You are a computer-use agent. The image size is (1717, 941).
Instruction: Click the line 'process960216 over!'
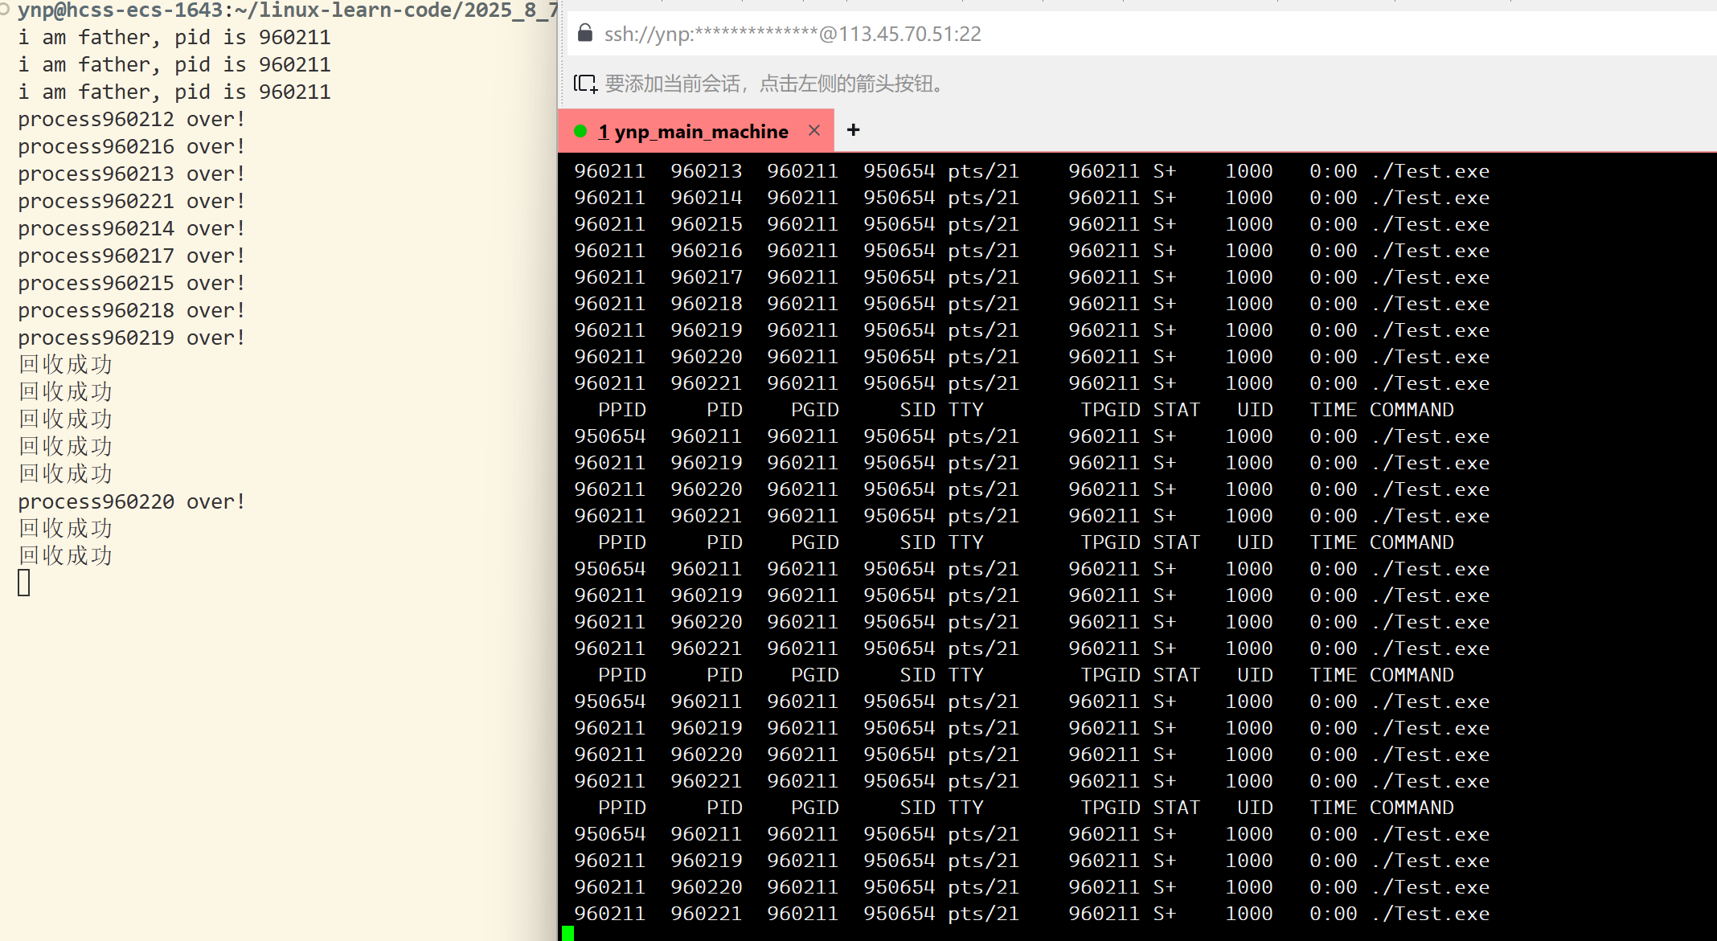[131, 146]
